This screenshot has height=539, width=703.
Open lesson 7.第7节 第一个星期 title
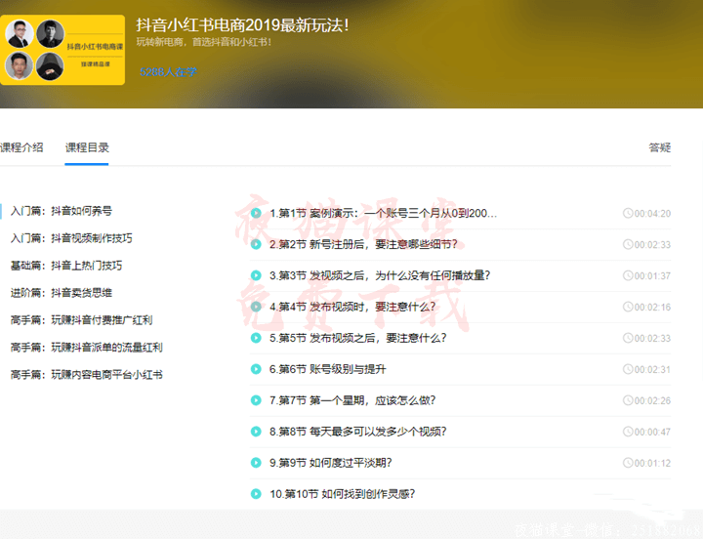(x=352, y=400)
